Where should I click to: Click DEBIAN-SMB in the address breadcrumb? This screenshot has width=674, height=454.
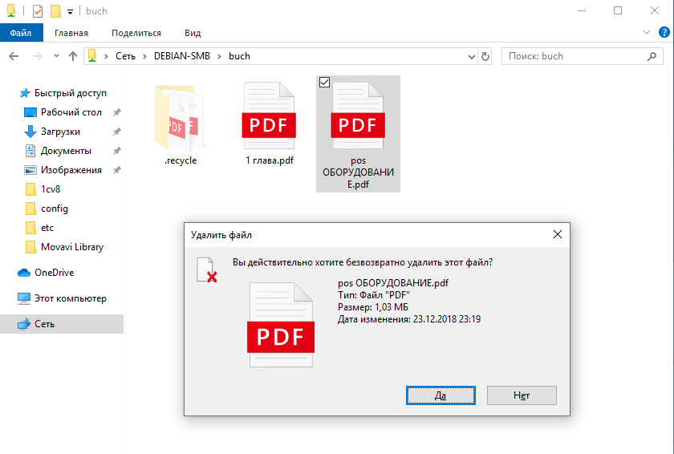click(x=182, y=56)
